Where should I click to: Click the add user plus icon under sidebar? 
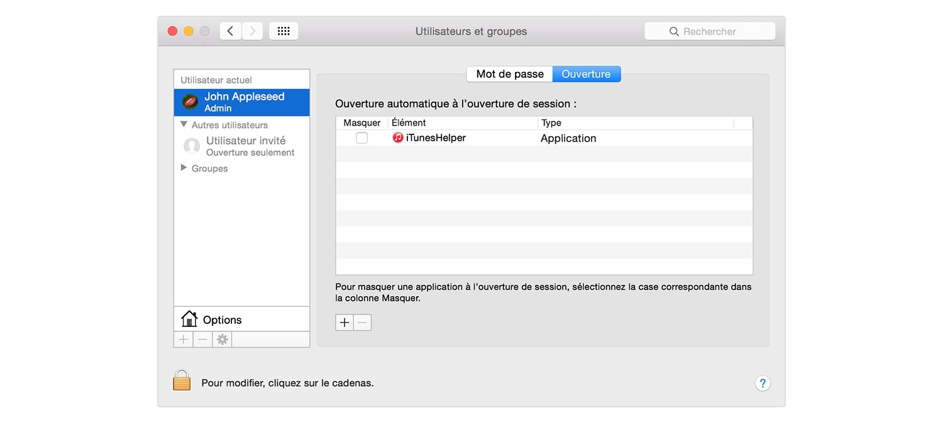pyautogui.click(x=183, y=339)
